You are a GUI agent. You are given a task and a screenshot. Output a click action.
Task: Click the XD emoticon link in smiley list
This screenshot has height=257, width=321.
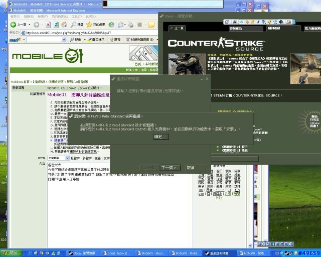pos(201,190)
